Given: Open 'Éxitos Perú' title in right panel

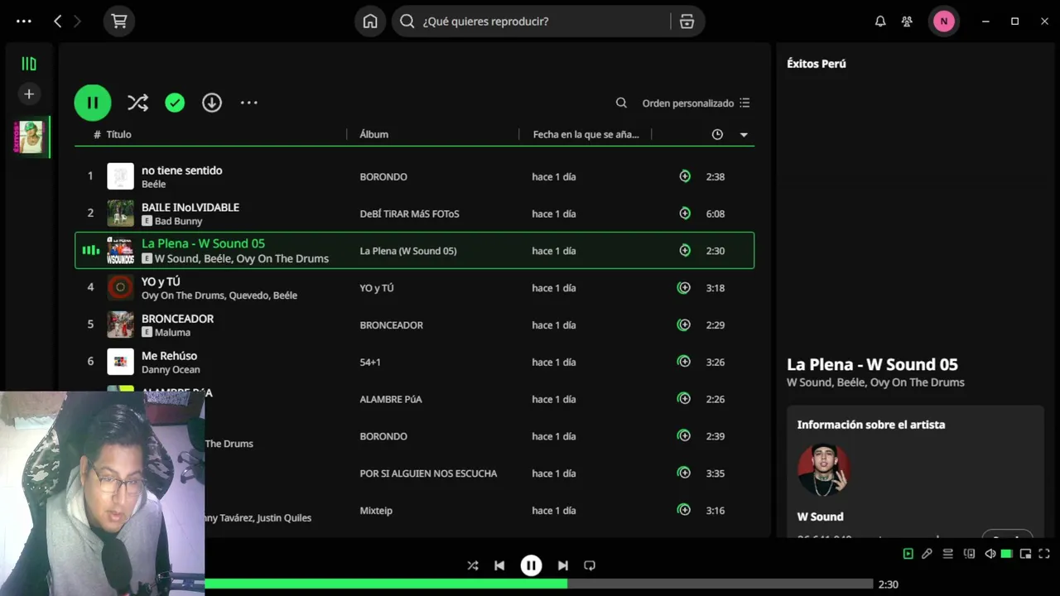Looking at the screenshot, I should [x=816, y=64].
